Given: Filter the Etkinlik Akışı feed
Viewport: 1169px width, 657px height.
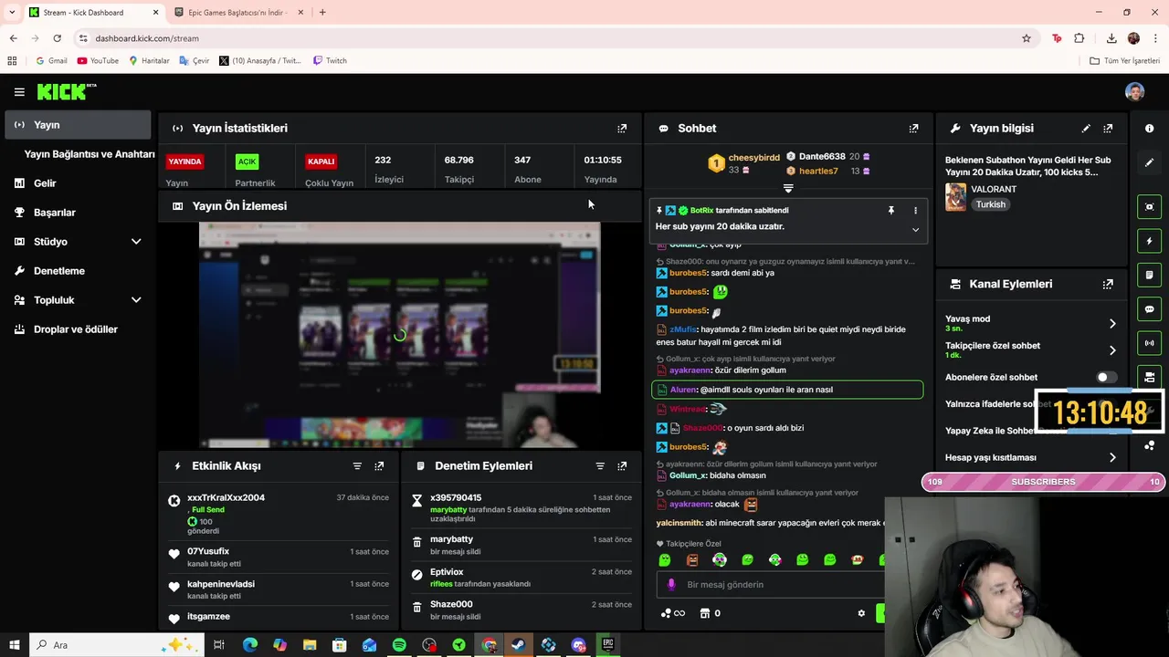Looking at the screenshot, I should pyautogui.click(x=357, y=465).
